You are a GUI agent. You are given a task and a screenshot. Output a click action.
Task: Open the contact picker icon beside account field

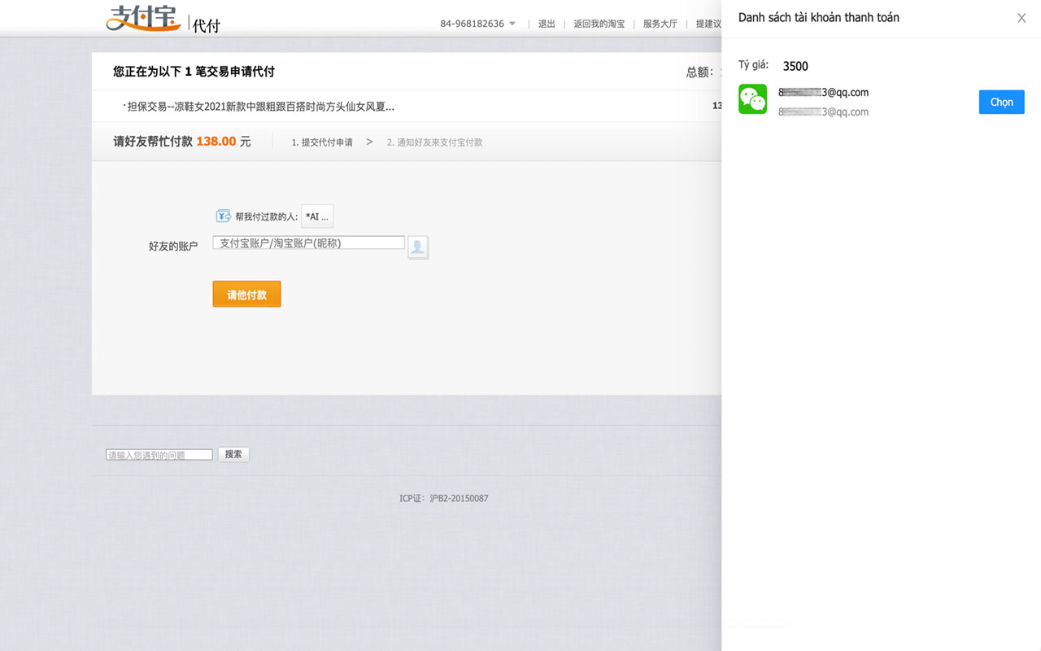point(417,247)
